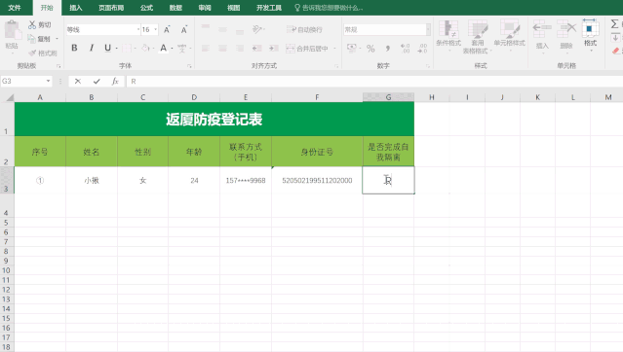The image size is (623, 352).
Task: Toggle bold formatting
Action: click(74, 48)
